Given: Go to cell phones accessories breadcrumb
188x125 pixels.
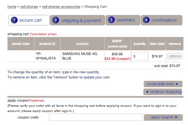Looking at the screenshot, I should [61, 7].
